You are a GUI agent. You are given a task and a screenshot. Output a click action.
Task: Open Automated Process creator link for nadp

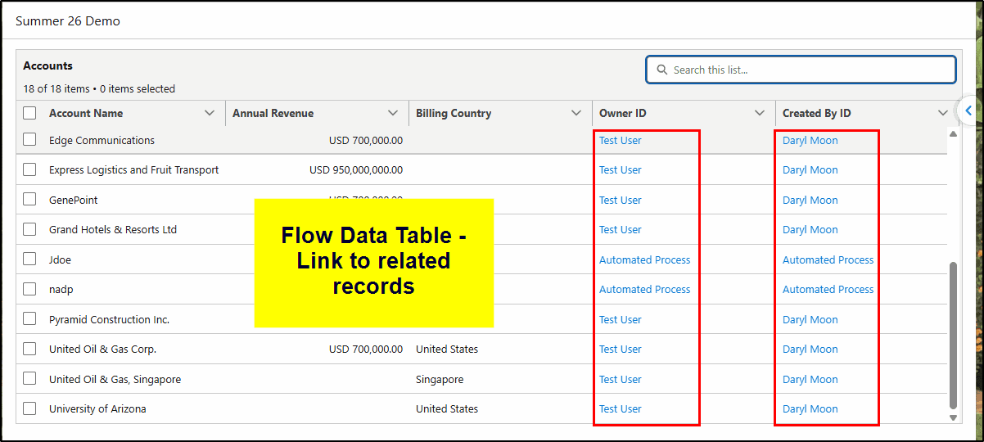[828, 289]
